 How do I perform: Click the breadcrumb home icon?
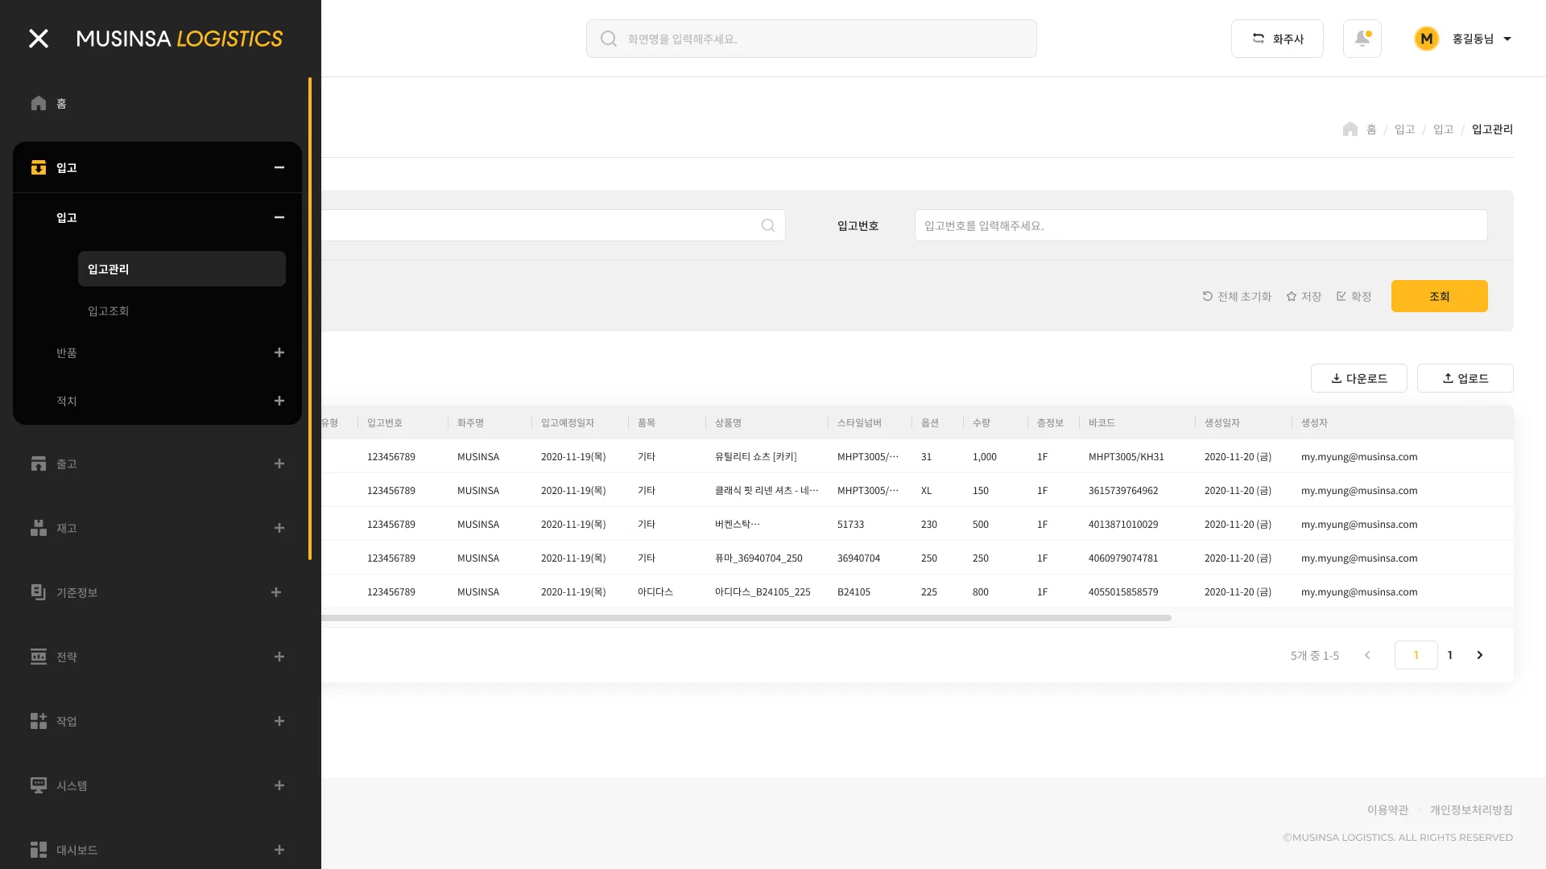1350,129
